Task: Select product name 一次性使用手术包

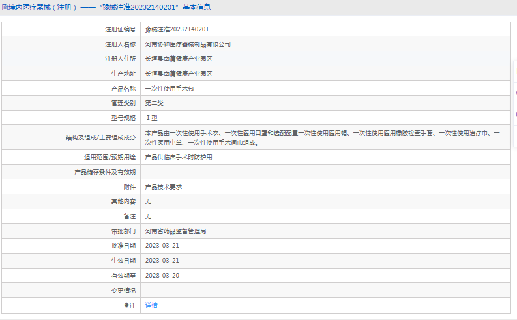Action: [170, 89]
